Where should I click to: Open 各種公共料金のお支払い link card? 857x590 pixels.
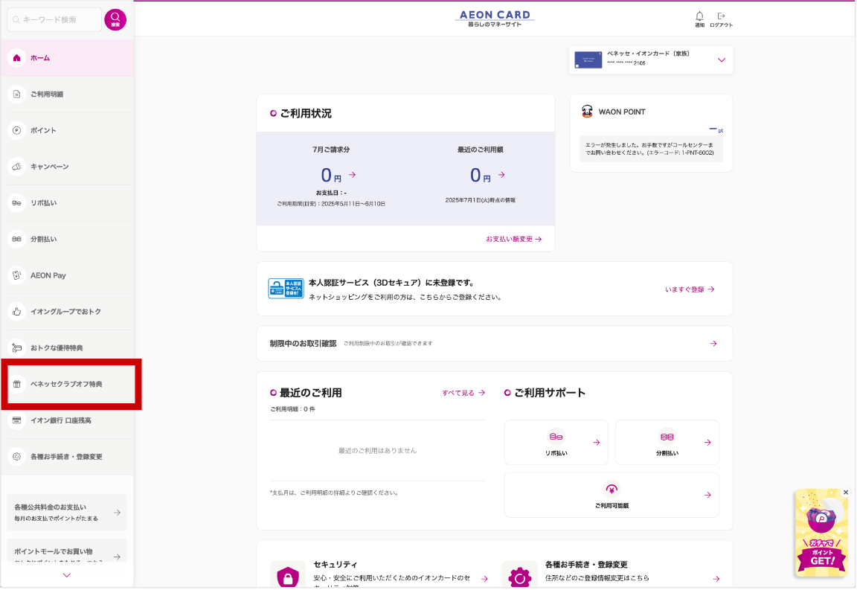(x=67, y=513)
